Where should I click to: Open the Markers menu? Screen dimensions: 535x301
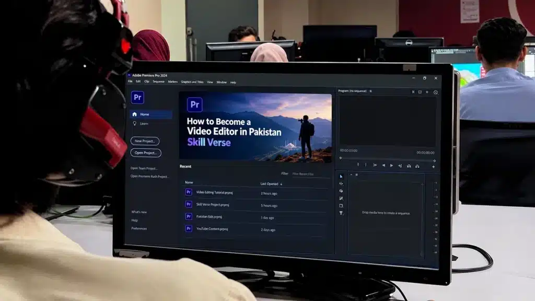pos(172,82)
